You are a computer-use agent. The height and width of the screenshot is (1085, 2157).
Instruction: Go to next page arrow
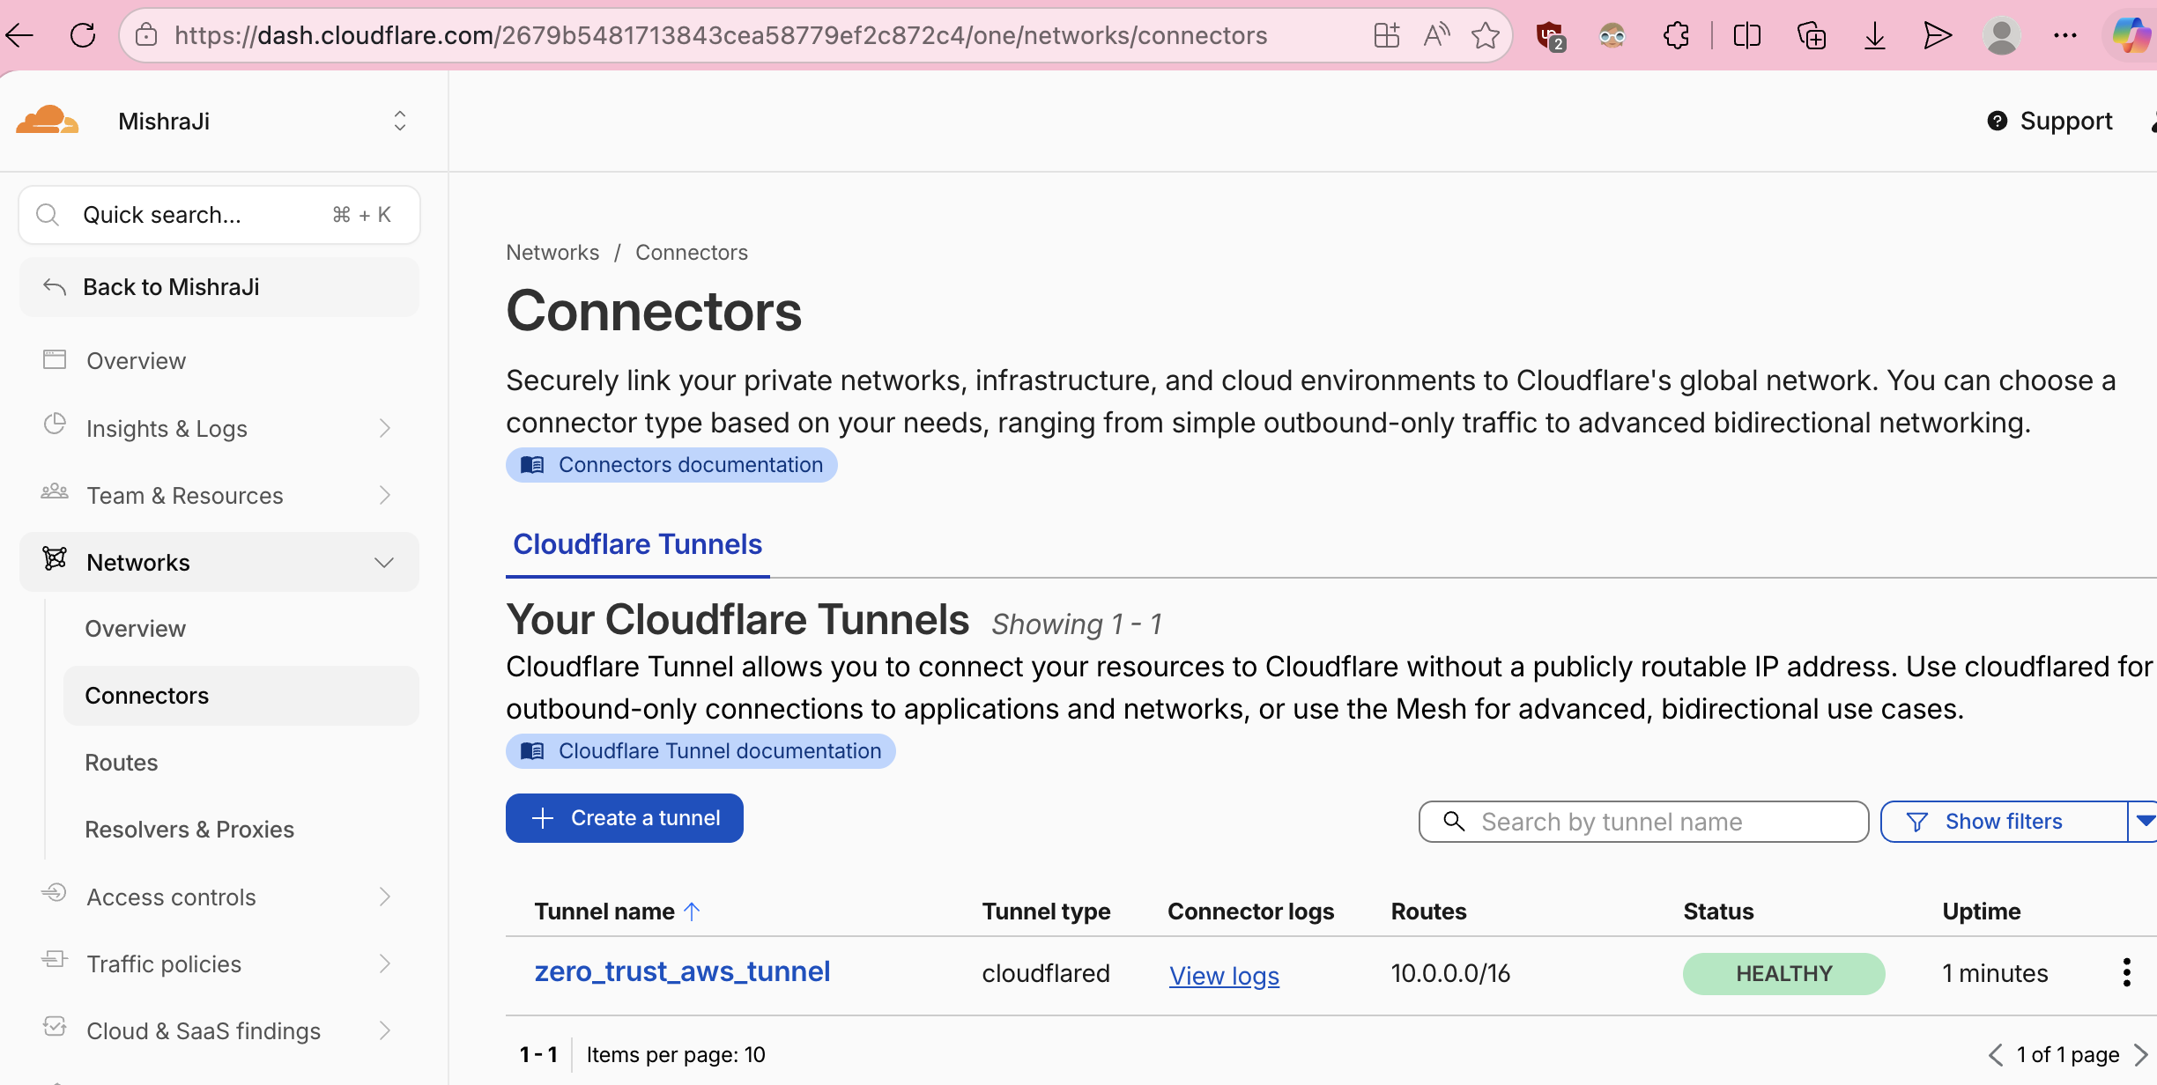pyautogui.click(x=2141, y=1055)
